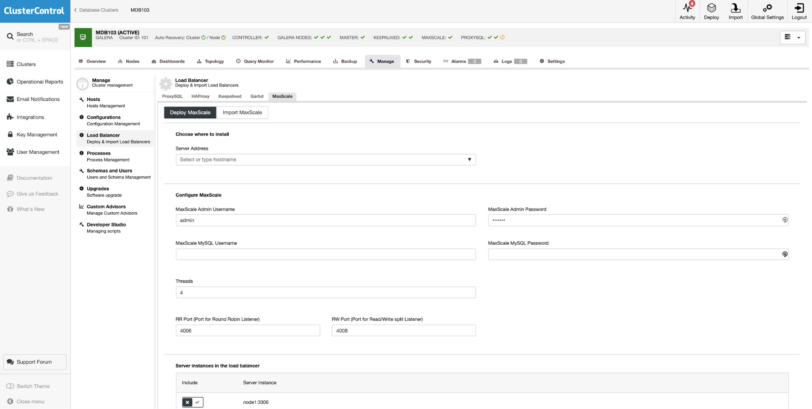The height and width of the screenshot is (409, 812).
Task: Open Schemas and Users section
Action: pyautogui.click(x=115, y=174)
